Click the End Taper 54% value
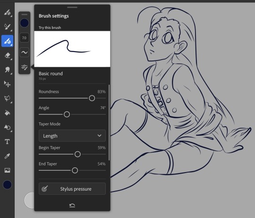The image size is (255, 218). pyautogui.click(x=102, y=164)
